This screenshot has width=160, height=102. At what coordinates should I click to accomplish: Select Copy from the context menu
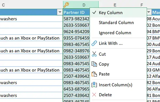(118, 64)
